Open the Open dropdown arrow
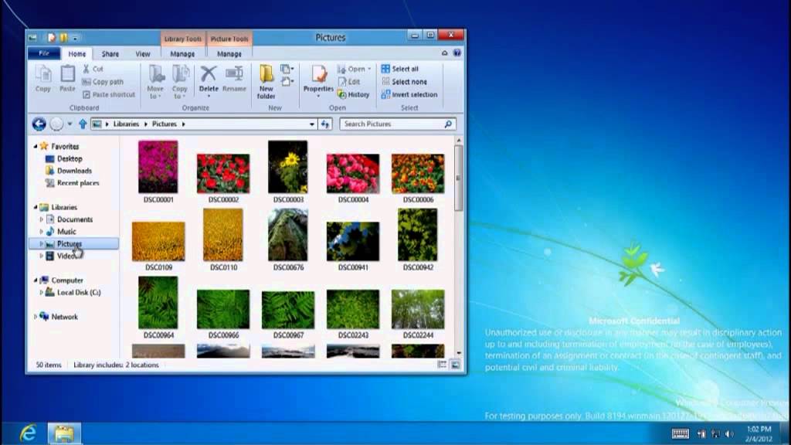Image resolution: width=791 pixels, height=445 pixels. pos(369,69)
